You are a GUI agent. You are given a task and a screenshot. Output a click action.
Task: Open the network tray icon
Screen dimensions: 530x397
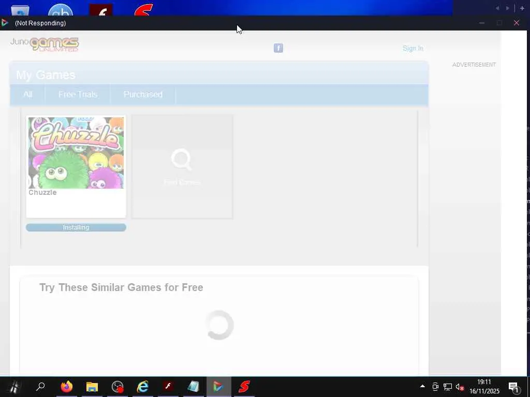tap(448, 387)
